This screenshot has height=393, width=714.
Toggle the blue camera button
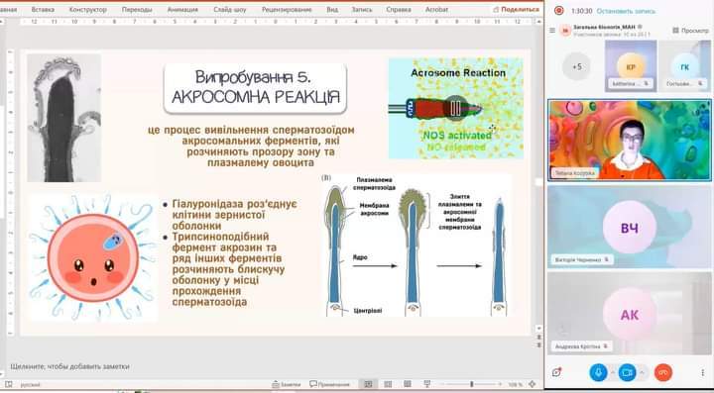[x=627, y=372]
